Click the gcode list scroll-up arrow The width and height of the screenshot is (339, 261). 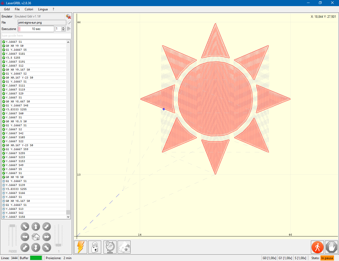68,42
